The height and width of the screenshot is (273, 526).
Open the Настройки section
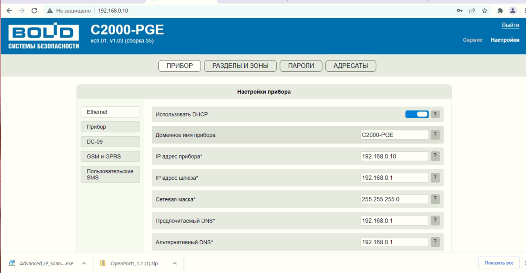505,40
